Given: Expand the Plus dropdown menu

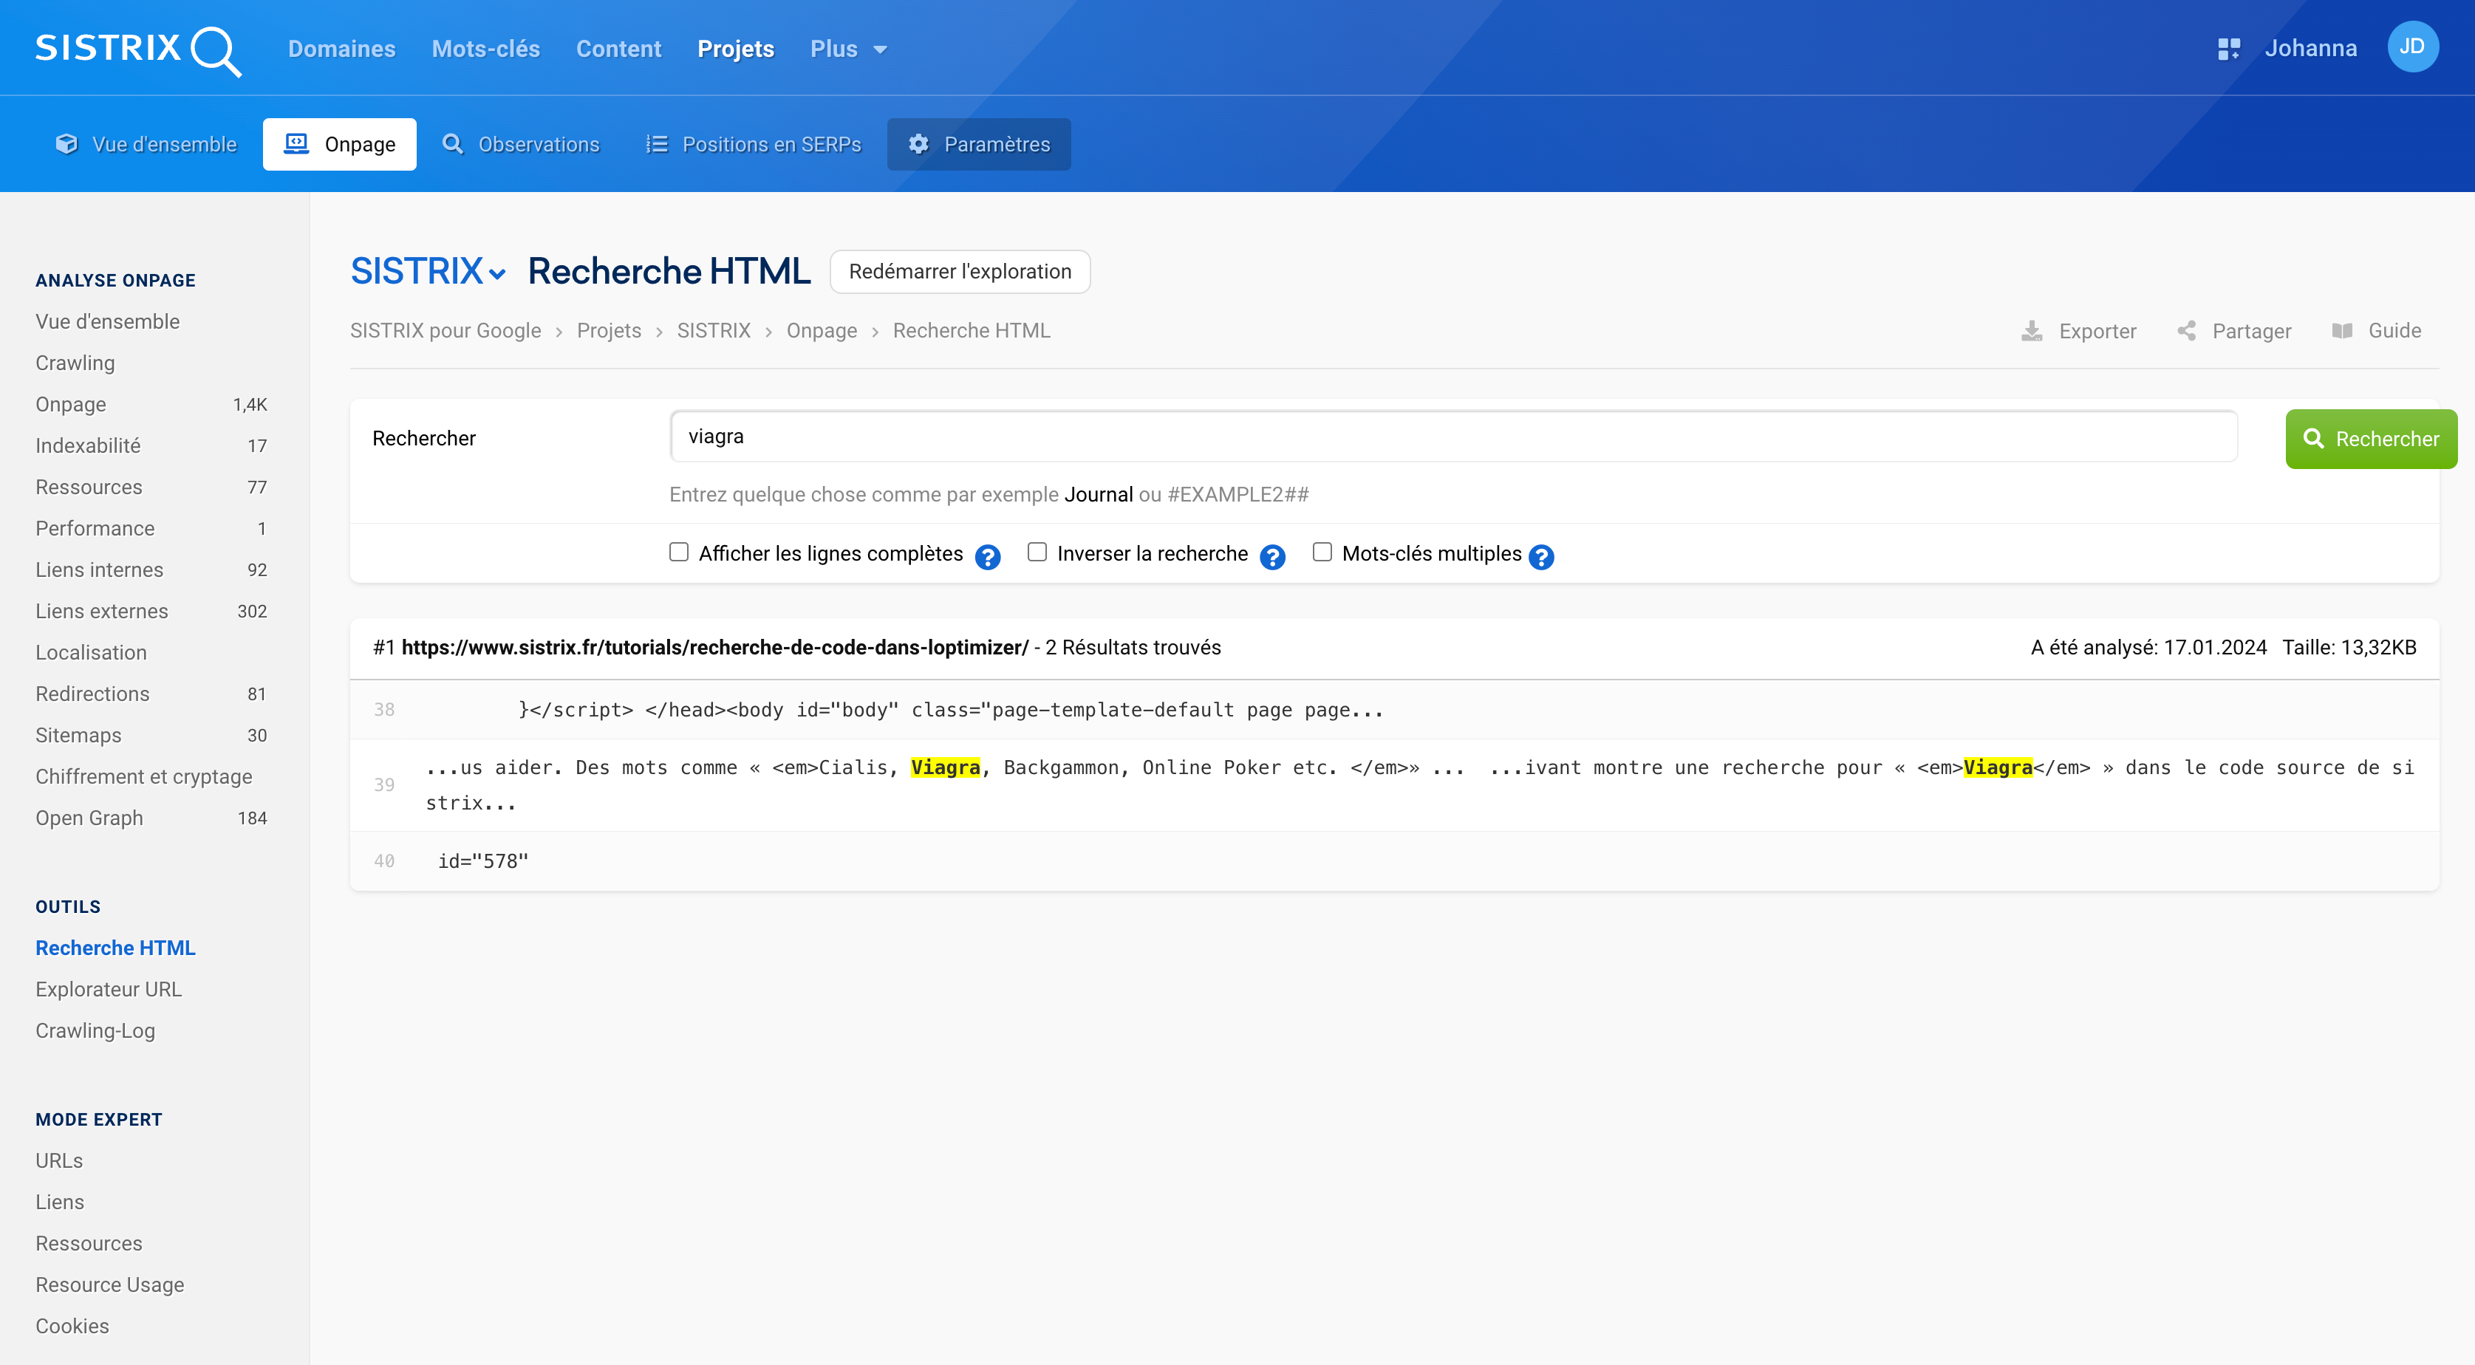Looking at the screenshot, I should click(848, 49).
